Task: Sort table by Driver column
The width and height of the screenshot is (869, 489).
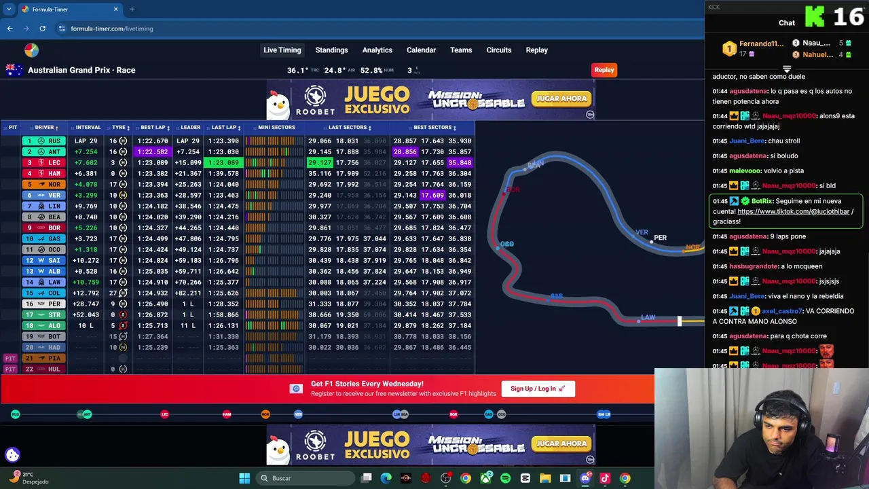Action: tap(46, 127)
